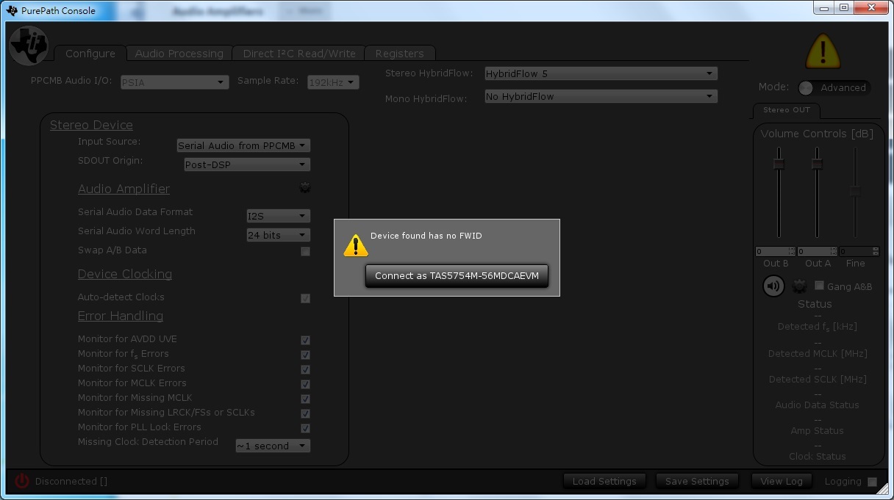Click the Audio Data Status label
Screen dimensions: 894x500
point(817,405)
